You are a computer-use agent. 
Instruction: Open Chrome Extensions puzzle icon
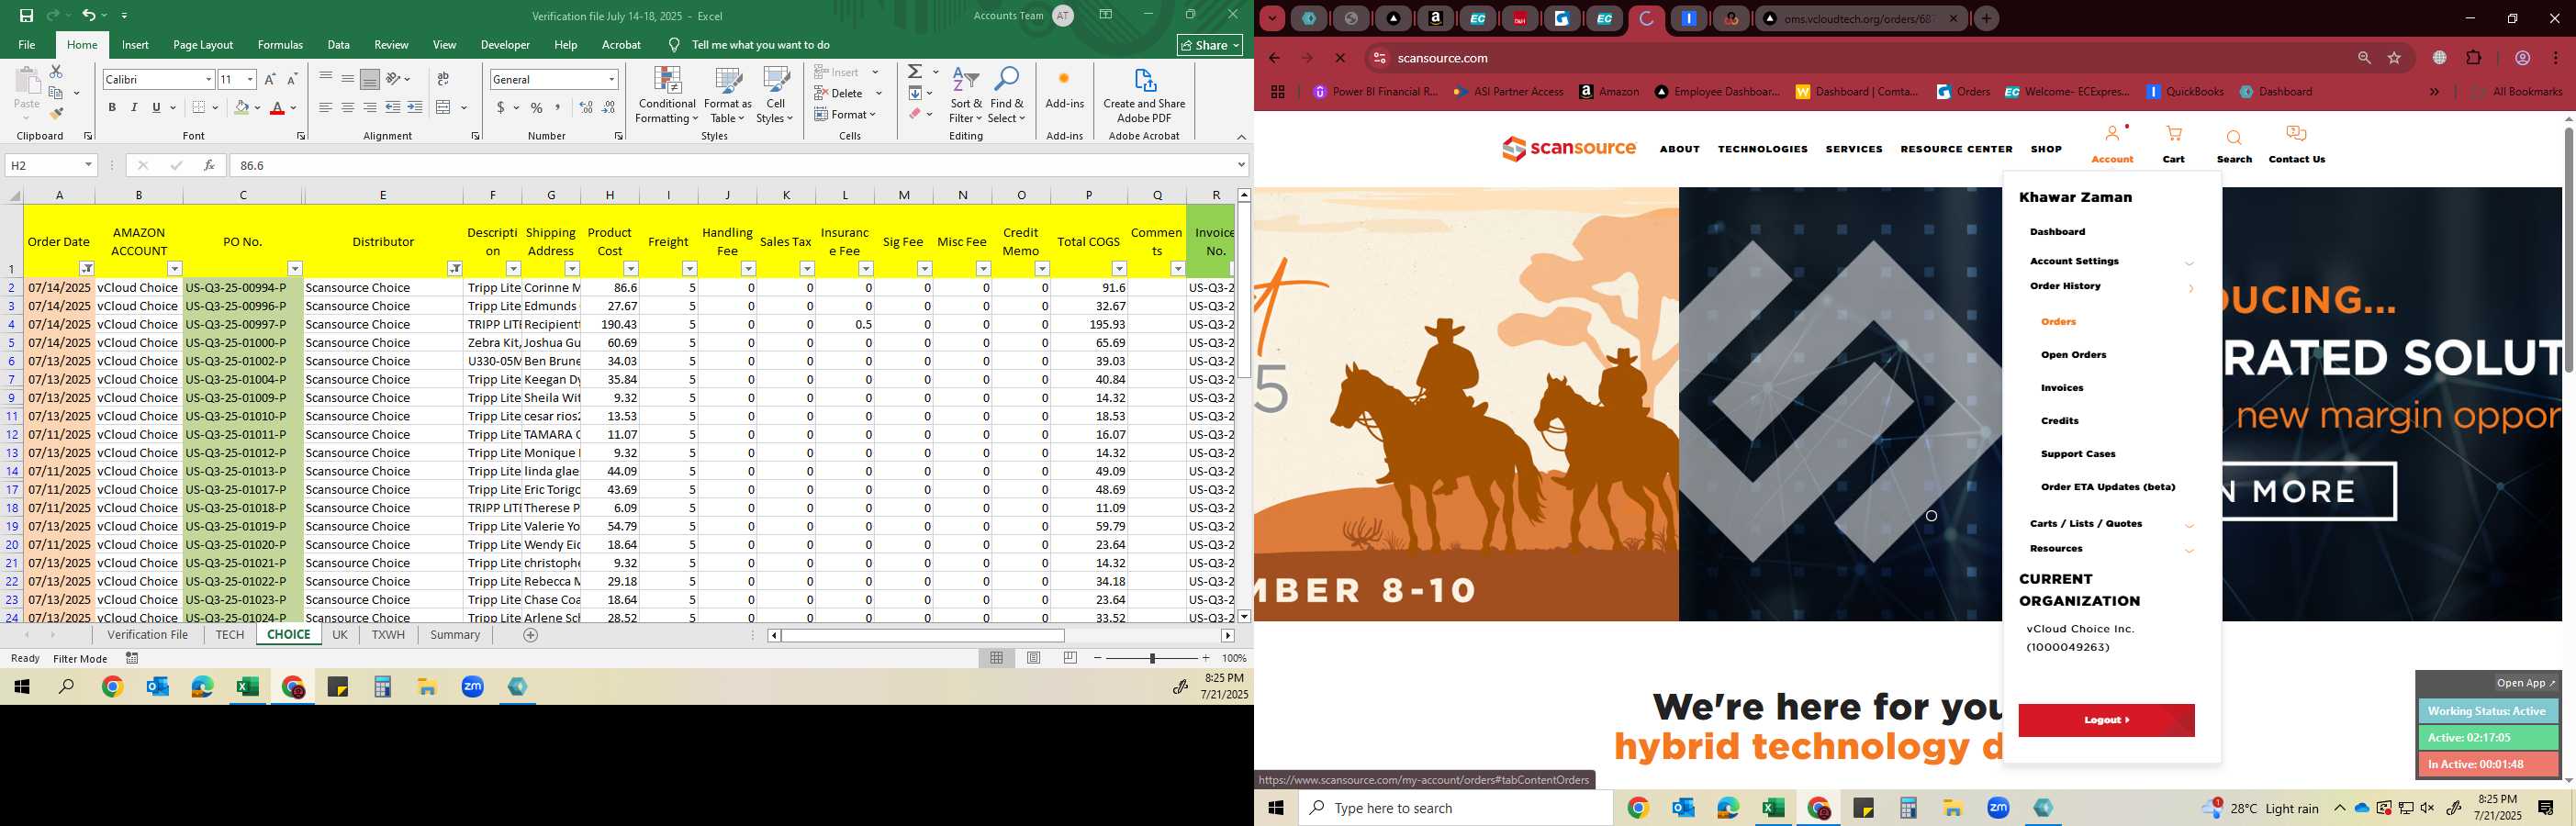pyautogui.click(x=2474, y=58)
